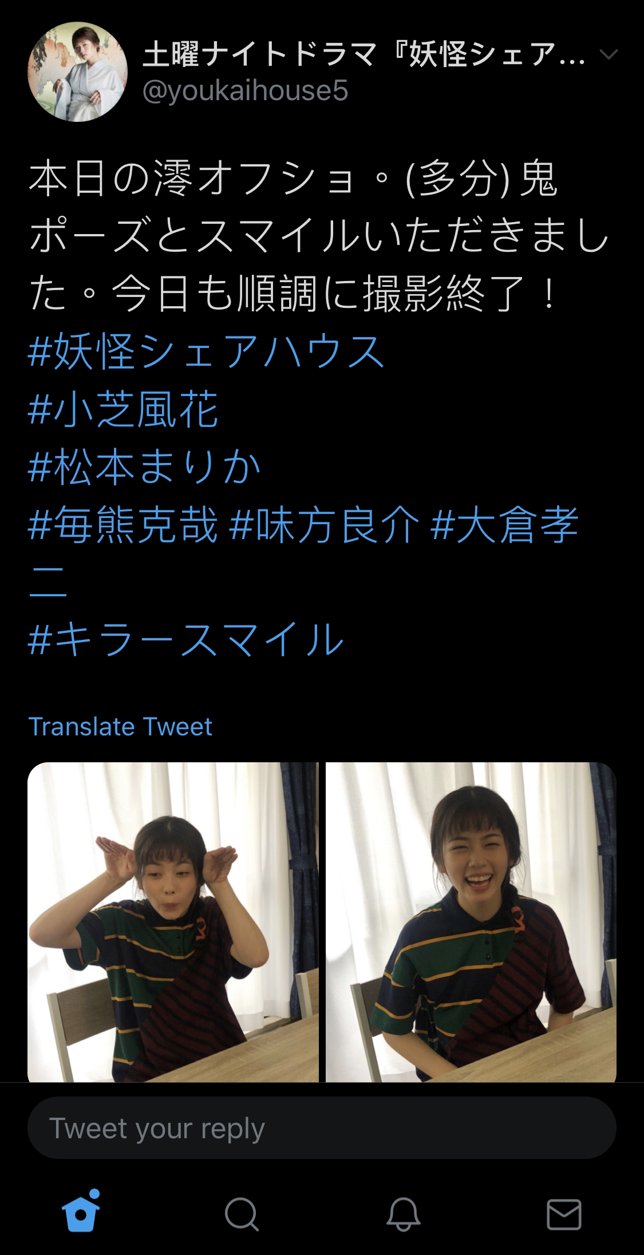Tap the Translate Tweet link
Image resolution: width=644 pixels, height=1255 pixels.
pos(120,726)
